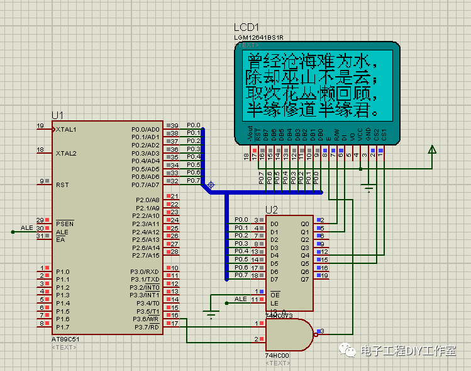Click the EA pin name on U1
The height and width of the screenshot is (371, 471).
[x=60, y=240]
